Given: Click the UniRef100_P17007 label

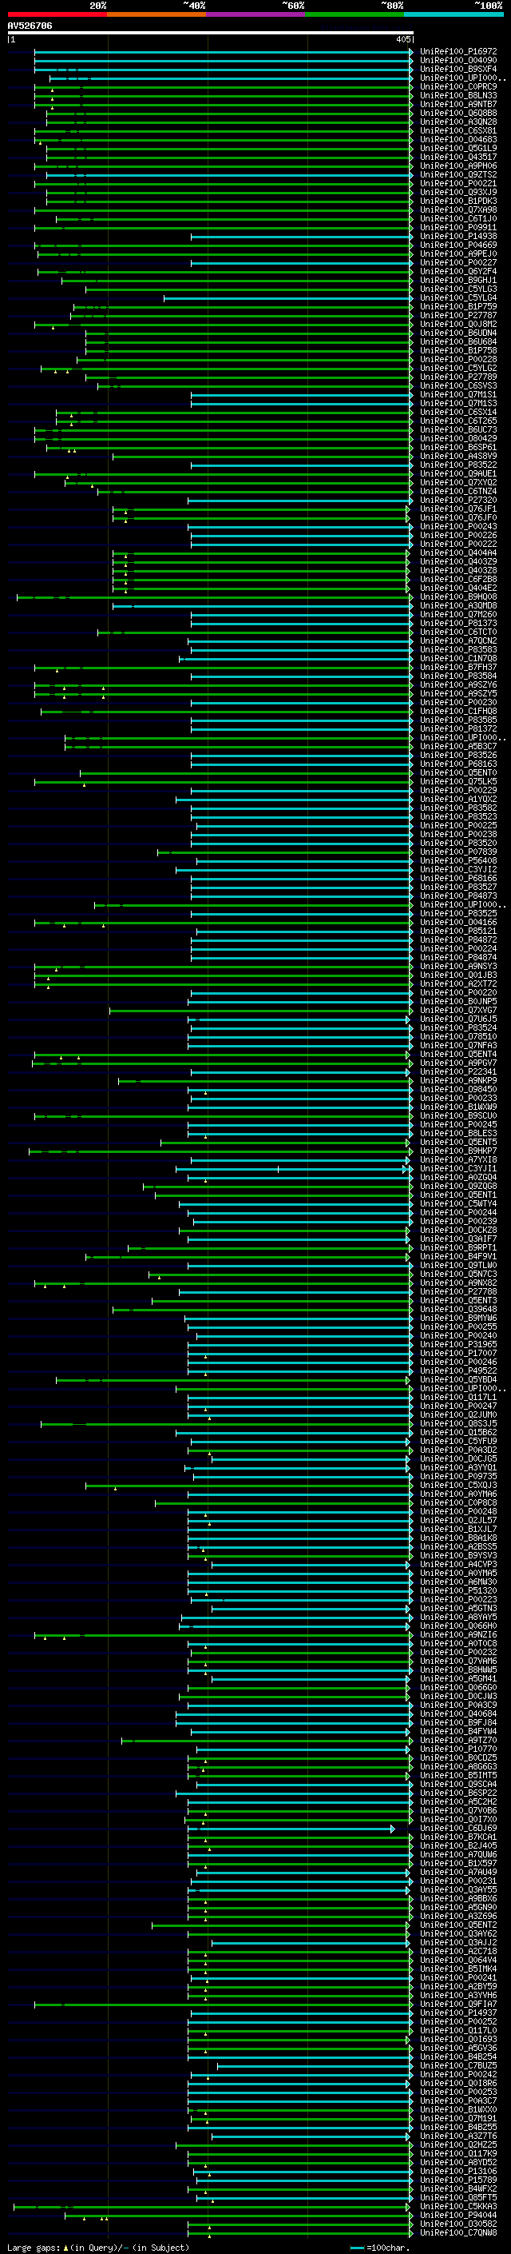Looking at the screenshot, I should click(x=458, y=1354).
